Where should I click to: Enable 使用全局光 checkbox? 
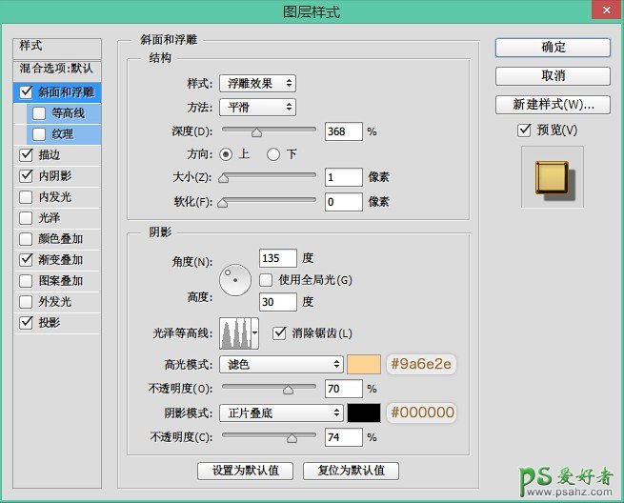pyautogui.click(x=267, y=279)
